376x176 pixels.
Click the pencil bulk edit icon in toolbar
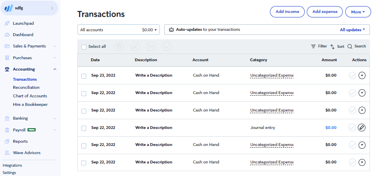pyautogui.click(x=135, y=47)
